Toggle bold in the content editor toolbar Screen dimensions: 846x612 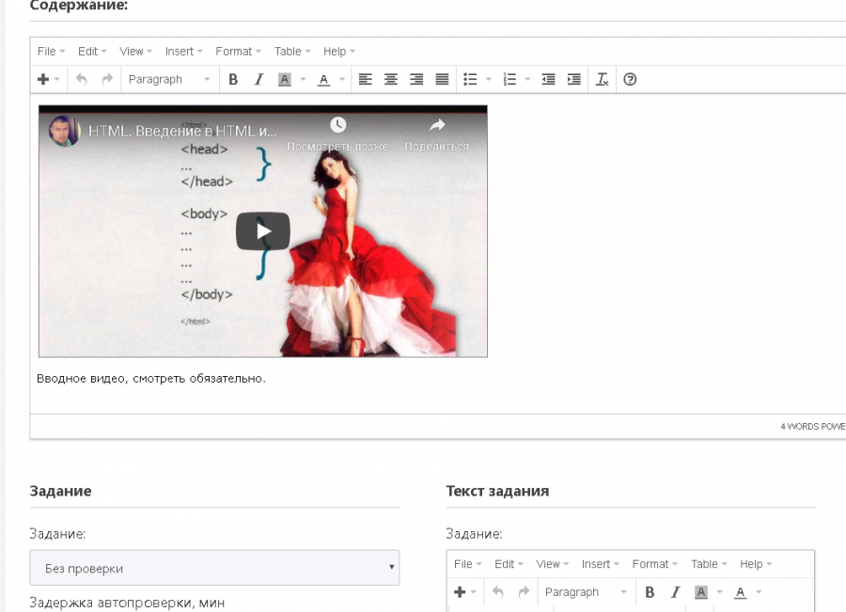coord(233,80)
